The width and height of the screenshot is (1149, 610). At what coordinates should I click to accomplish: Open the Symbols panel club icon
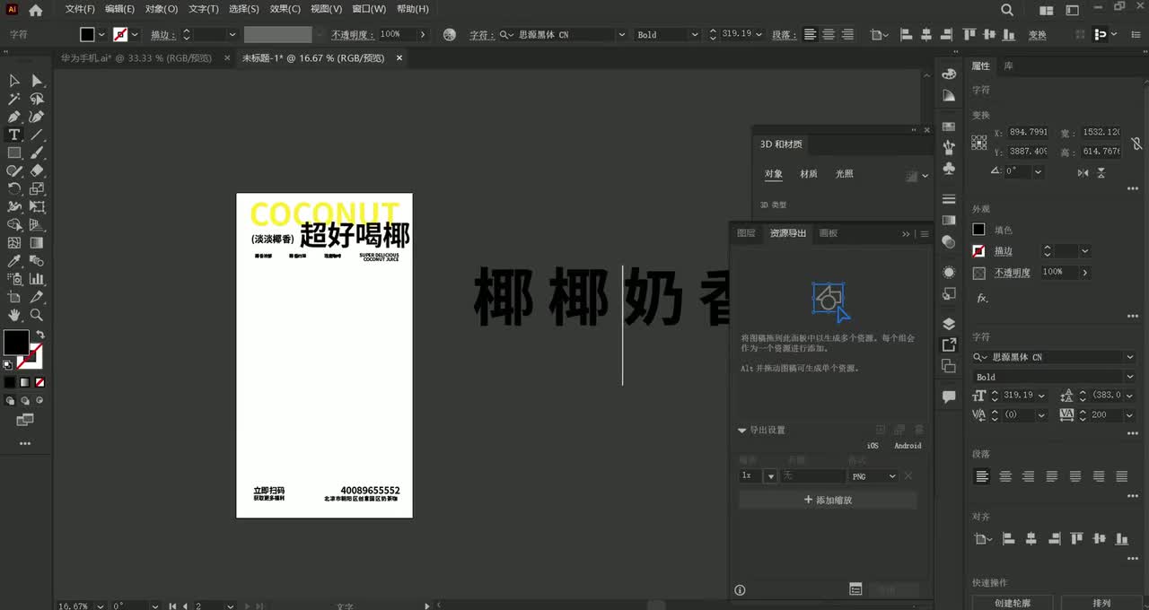click(x=949, y=169)
